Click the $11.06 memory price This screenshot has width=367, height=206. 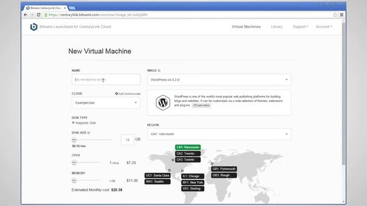pyautogui.click(x=132, y=181)
